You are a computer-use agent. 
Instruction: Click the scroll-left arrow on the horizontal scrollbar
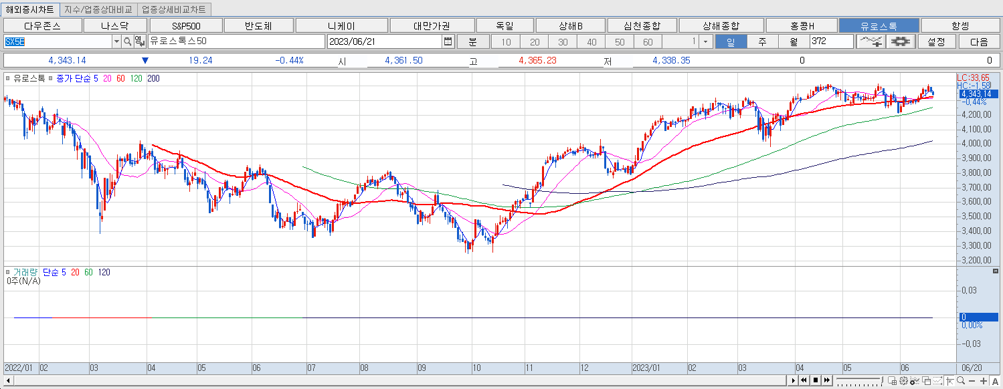pyautogui.click(x=7, y=380)
